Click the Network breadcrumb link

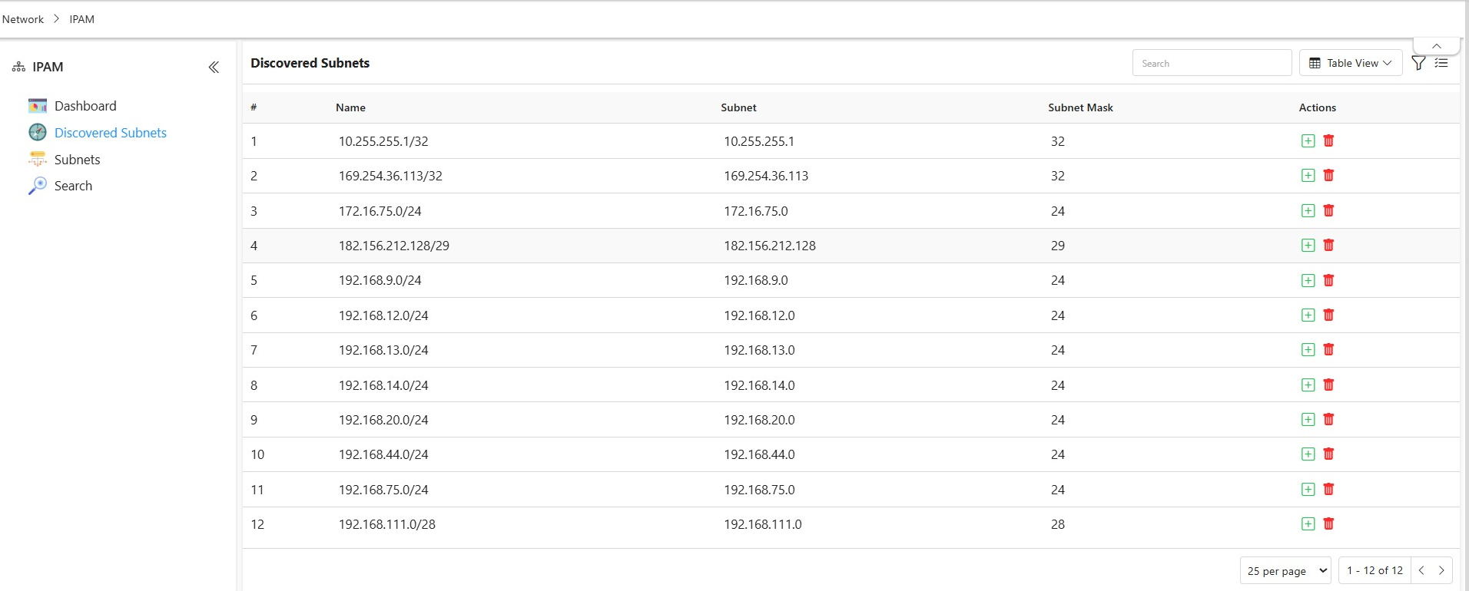(23, 19)
